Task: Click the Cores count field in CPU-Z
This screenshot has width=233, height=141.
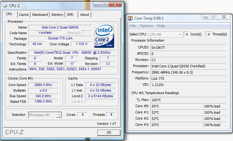Action: (x=83, y=115)
